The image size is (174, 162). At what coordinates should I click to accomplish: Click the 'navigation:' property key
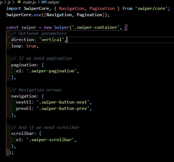click(x=25, y=96)
